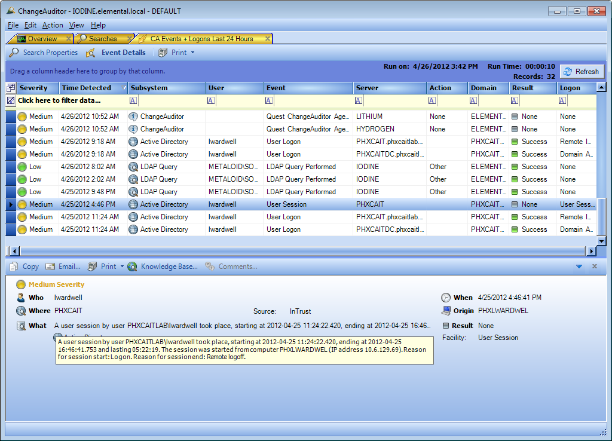Click the Email icon in details toolbar
Viewport: 612px width, 441px height.
pyautogui.click(x=50, y=267)
